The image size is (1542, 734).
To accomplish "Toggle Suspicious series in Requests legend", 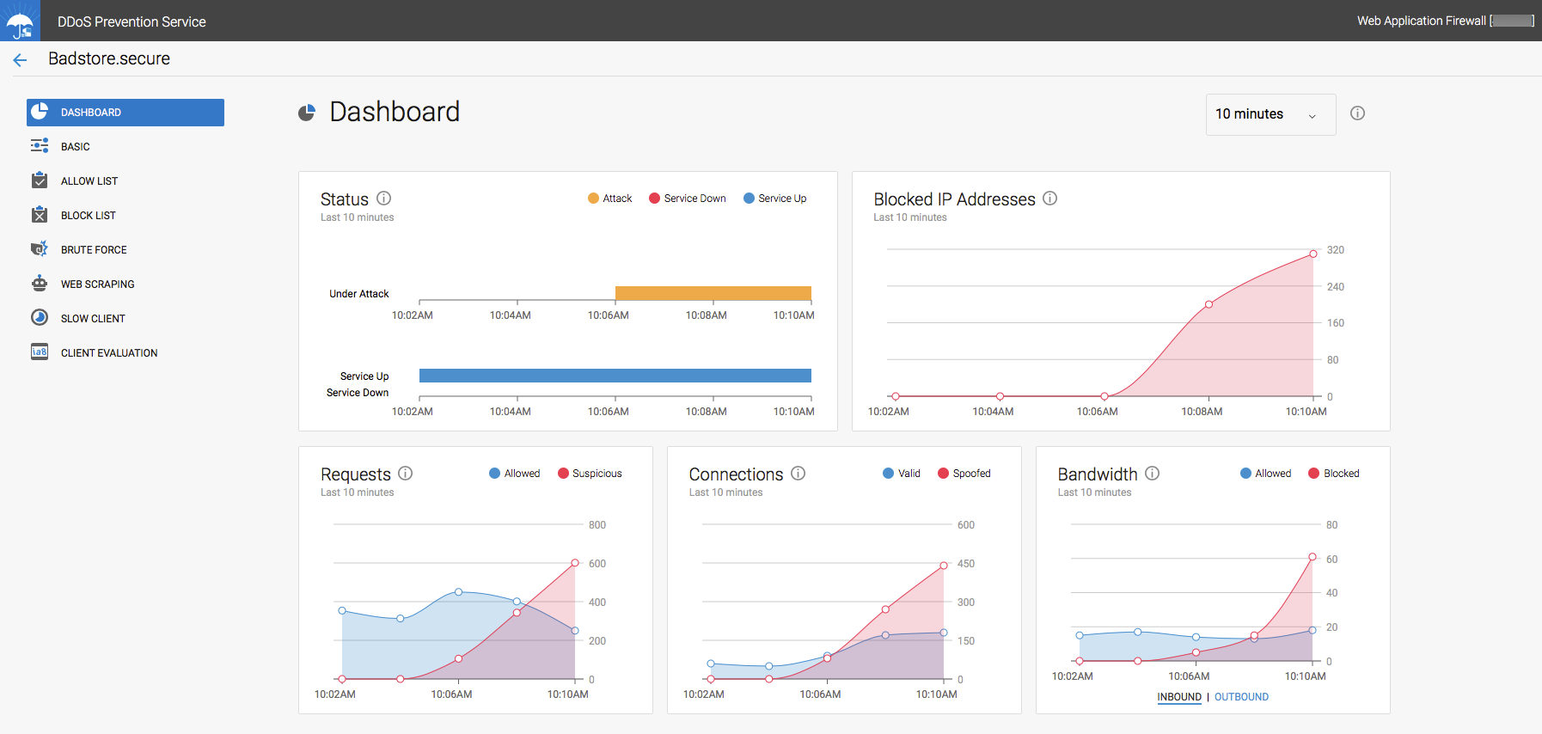I will click(590, 474).
